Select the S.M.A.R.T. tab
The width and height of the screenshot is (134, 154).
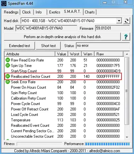click(x=73, y=12)
